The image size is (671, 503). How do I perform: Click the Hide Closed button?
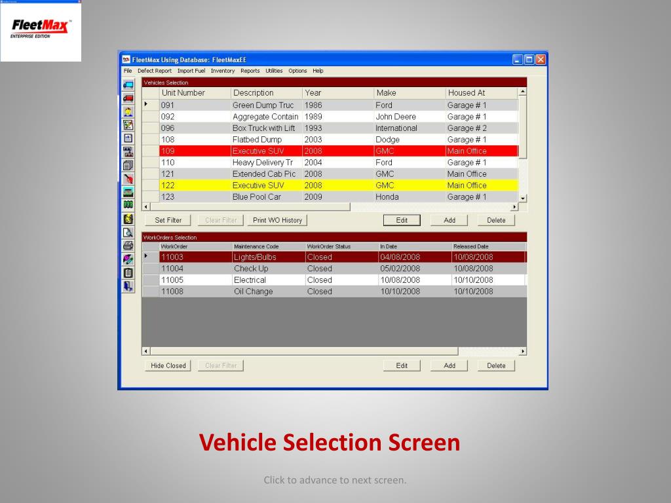point(168,365)
